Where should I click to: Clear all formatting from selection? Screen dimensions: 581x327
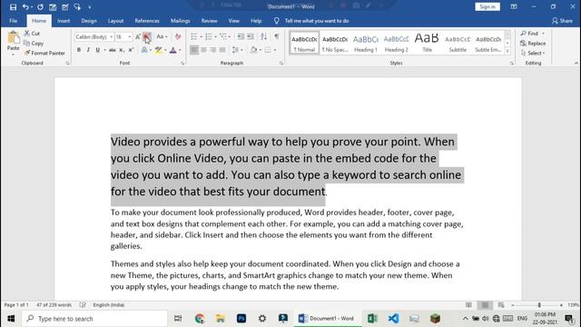point(178,36)
